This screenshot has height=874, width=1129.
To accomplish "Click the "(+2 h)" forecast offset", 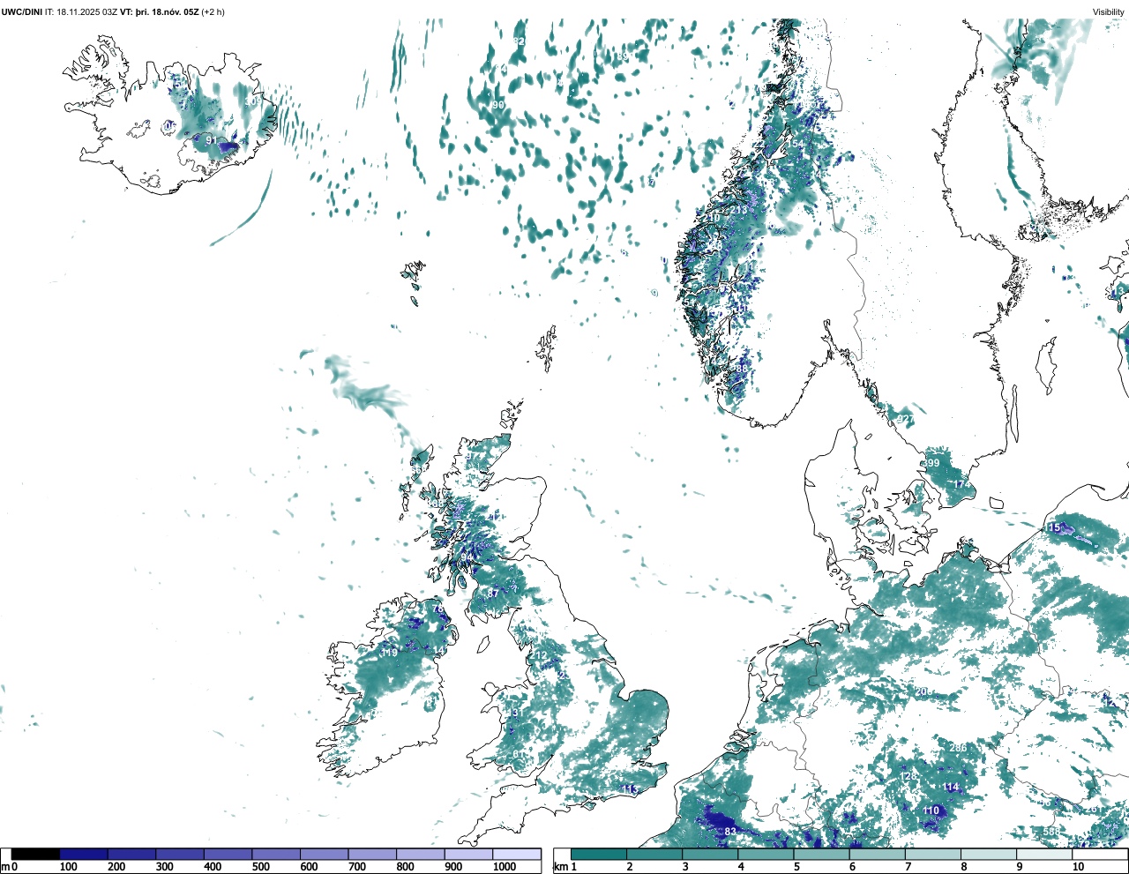I will point(213,12).
